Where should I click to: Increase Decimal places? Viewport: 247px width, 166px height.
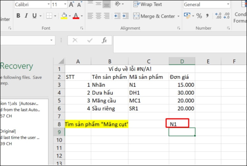tap(218, 16)
